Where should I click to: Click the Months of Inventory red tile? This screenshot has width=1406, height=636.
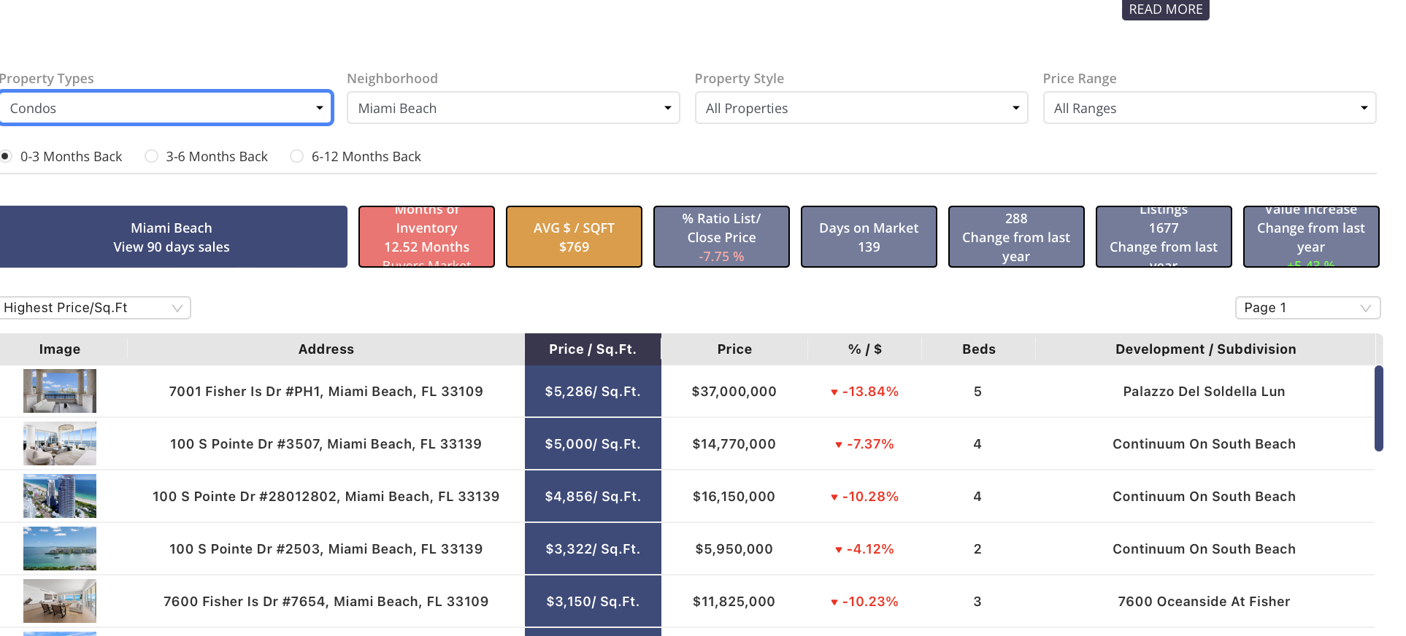coord(426,237)
